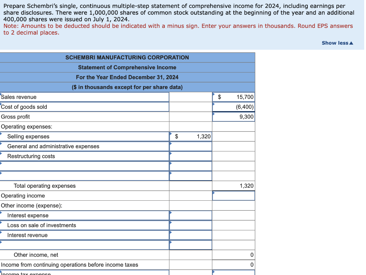Image resolution: width=366 pixels, height=275 pixels.
Task: Click the Restructuring costs amount field
Action: tap(191, 156)
